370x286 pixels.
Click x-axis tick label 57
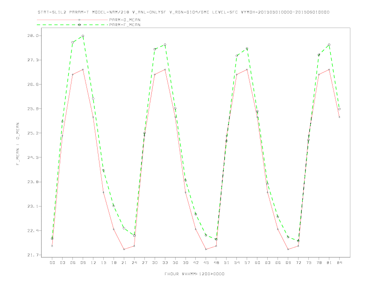click(x=247, y=263)
